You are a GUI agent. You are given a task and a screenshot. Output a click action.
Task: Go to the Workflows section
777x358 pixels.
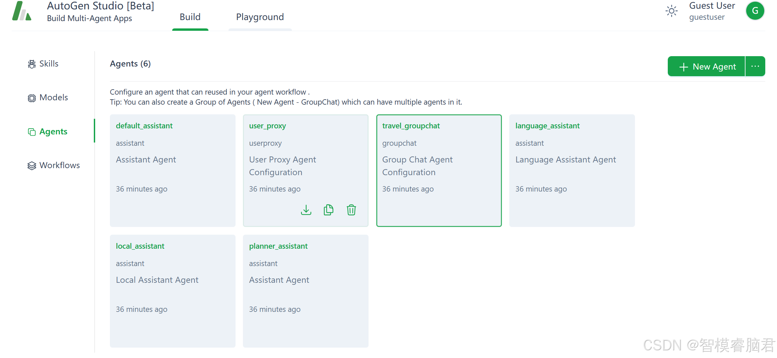[60, 165]
